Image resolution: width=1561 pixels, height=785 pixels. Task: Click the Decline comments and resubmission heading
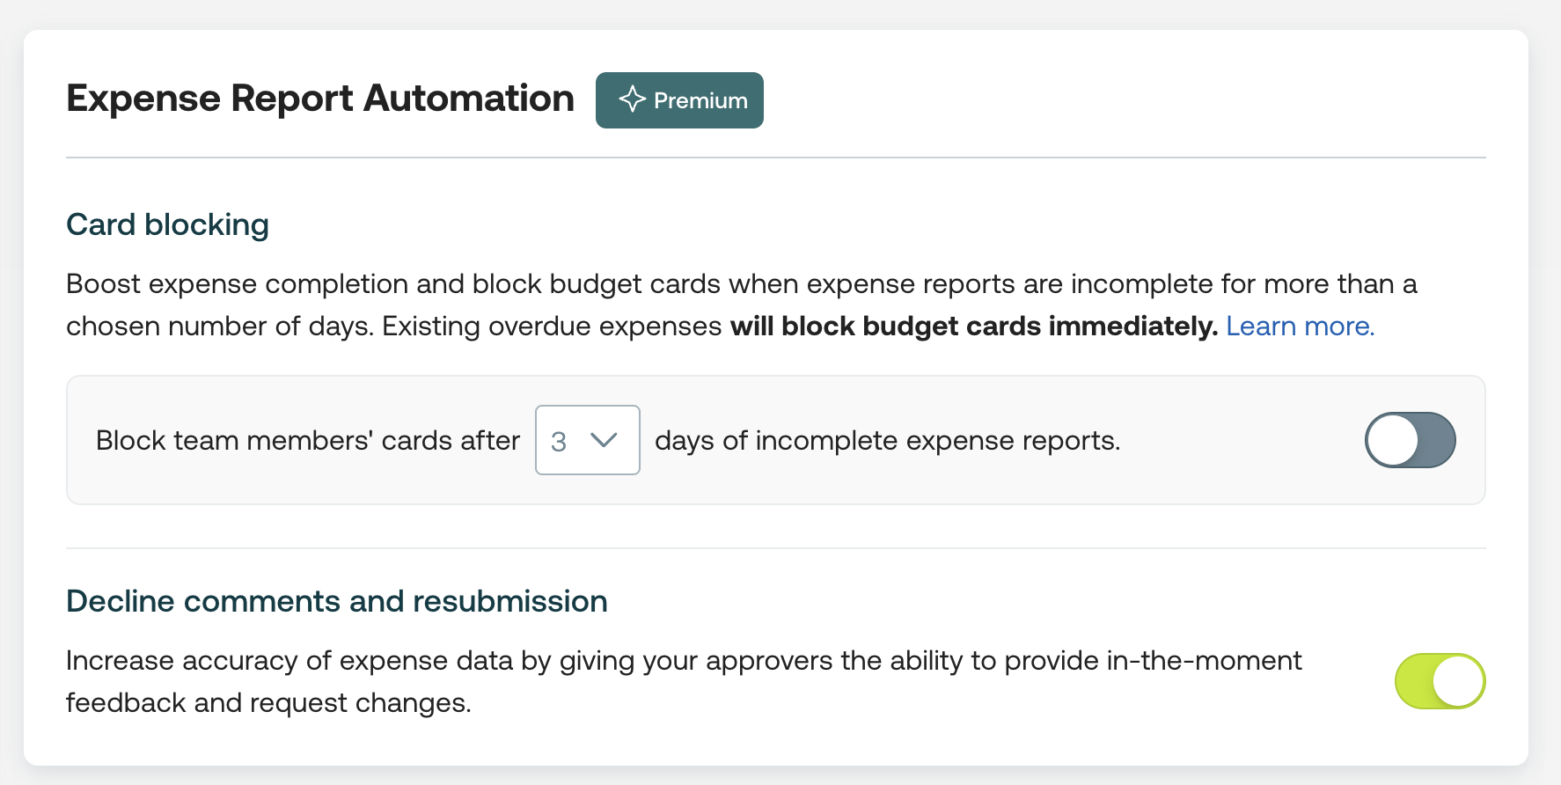point(337,601)
